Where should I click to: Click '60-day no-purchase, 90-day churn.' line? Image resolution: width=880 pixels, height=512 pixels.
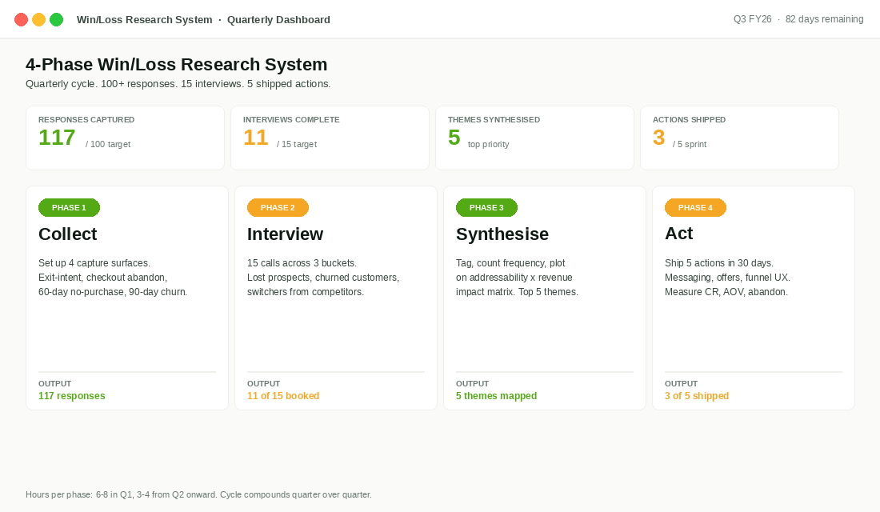(113, 292)
